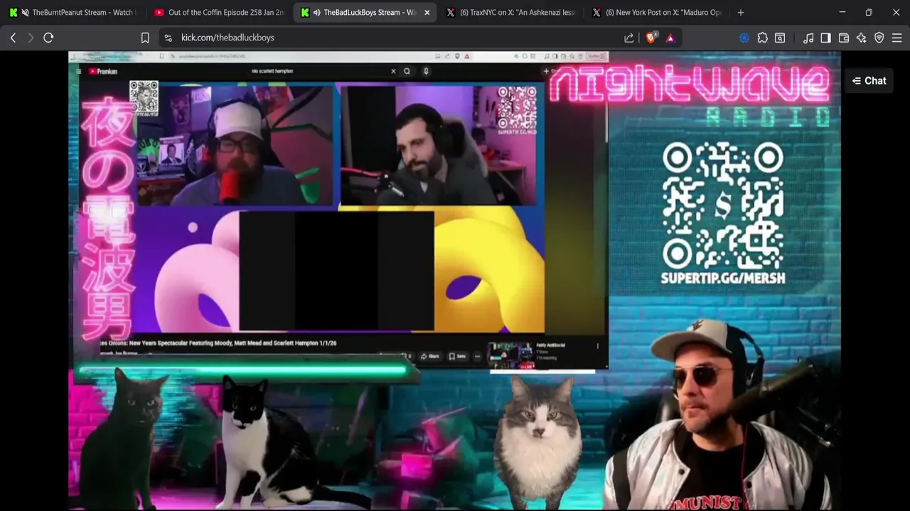
Task: Open the Chat panel button
Action: tap(869, 81)
